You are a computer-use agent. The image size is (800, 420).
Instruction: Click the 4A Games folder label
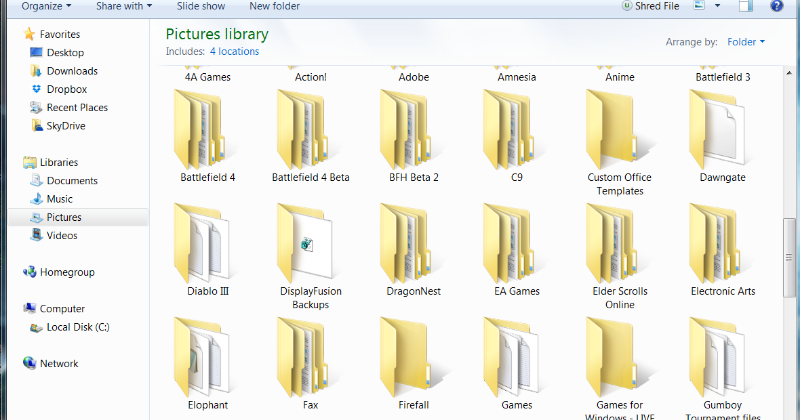pos(207,77)
